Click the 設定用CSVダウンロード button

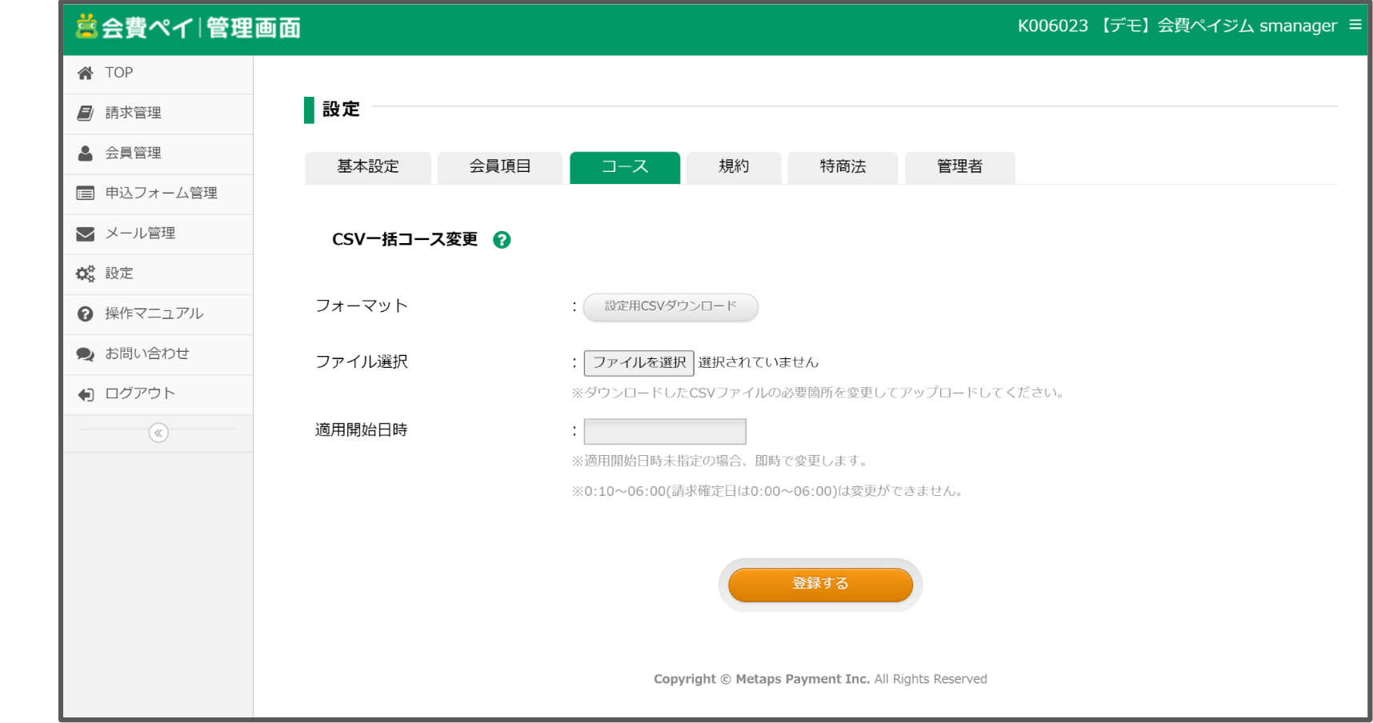pos(670,307)
